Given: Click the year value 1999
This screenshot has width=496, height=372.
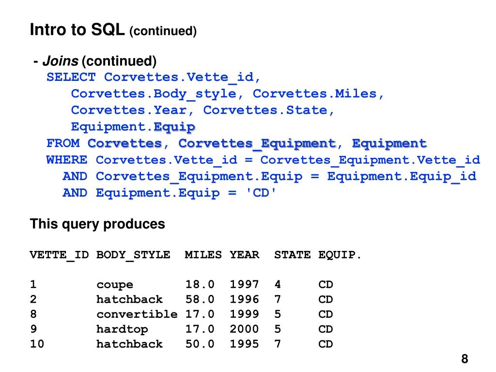Looking at the screenshot, I should coord(244,314).
